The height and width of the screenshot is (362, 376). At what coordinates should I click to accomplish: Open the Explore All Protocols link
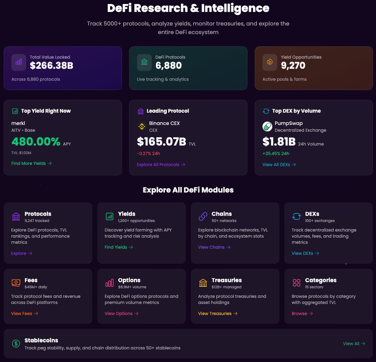click(161, 164)
